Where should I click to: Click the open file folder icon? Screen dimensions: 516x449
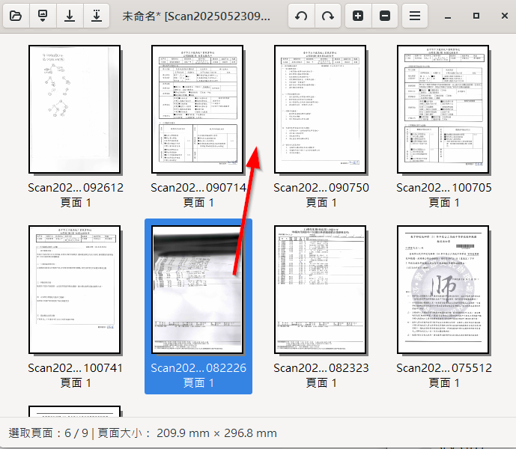point(17,16)
